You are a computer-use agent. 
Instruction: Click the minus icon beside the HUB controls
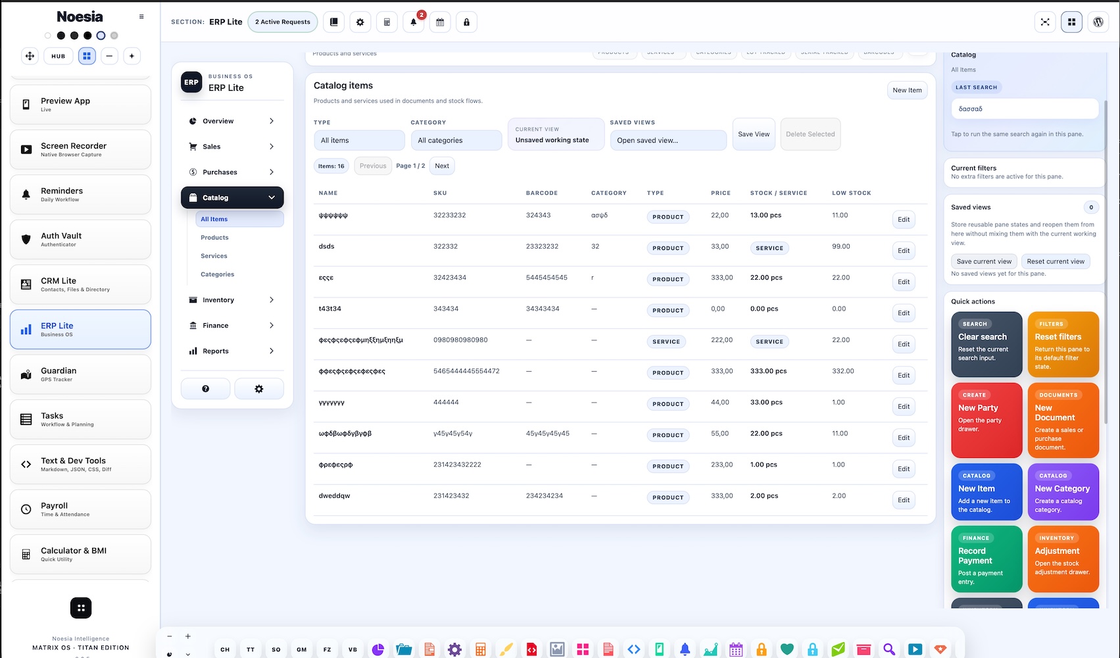pyautogui.click(x=109, y=56)
